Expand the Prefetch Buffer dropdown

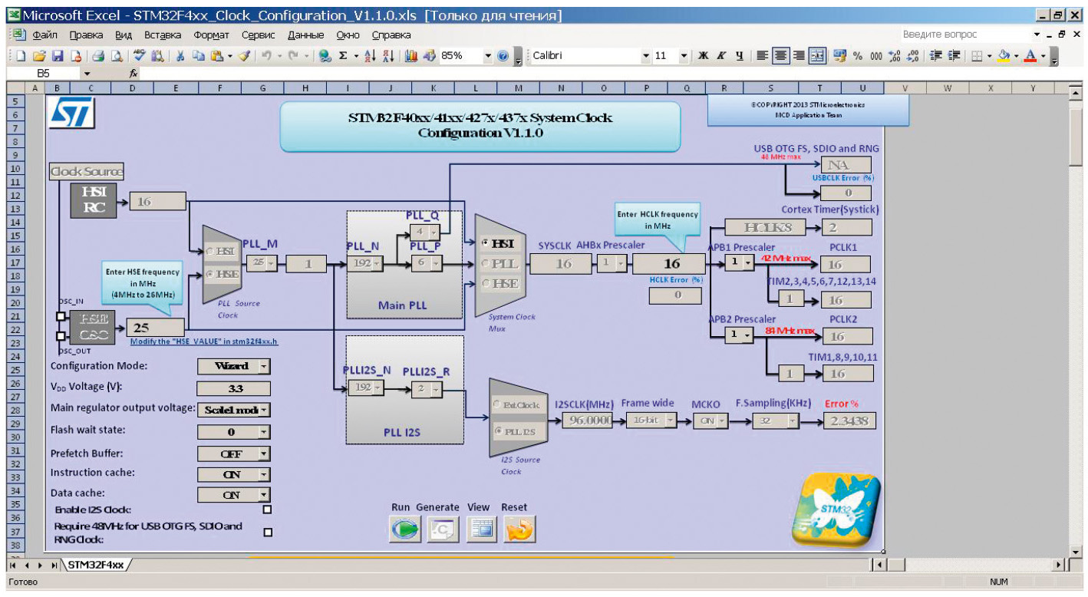click(x=263, y=454)
